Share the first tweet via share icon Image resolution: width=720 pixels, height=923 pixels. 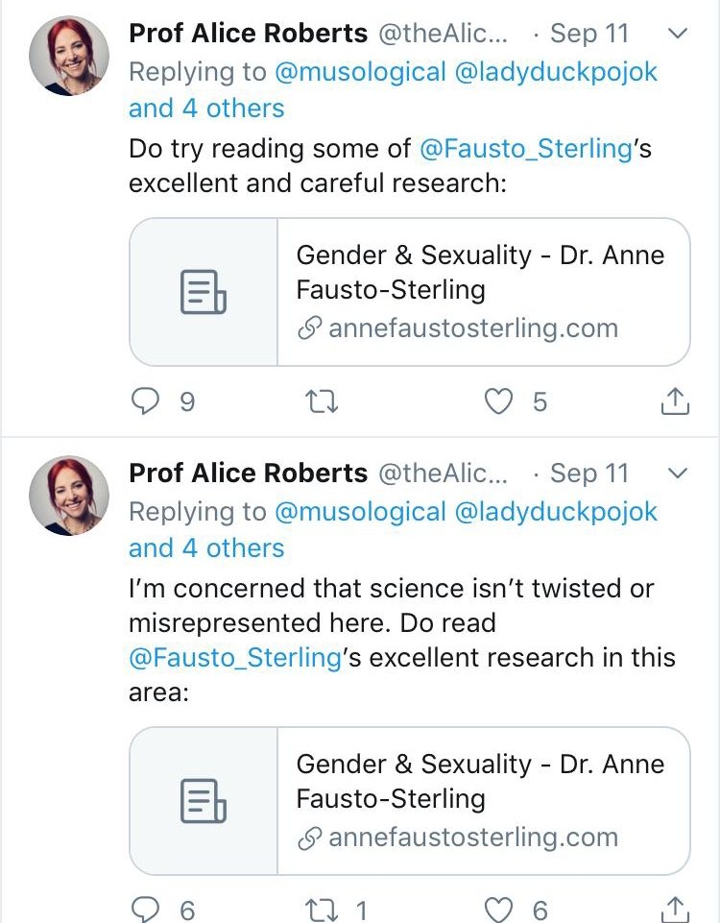675,401
